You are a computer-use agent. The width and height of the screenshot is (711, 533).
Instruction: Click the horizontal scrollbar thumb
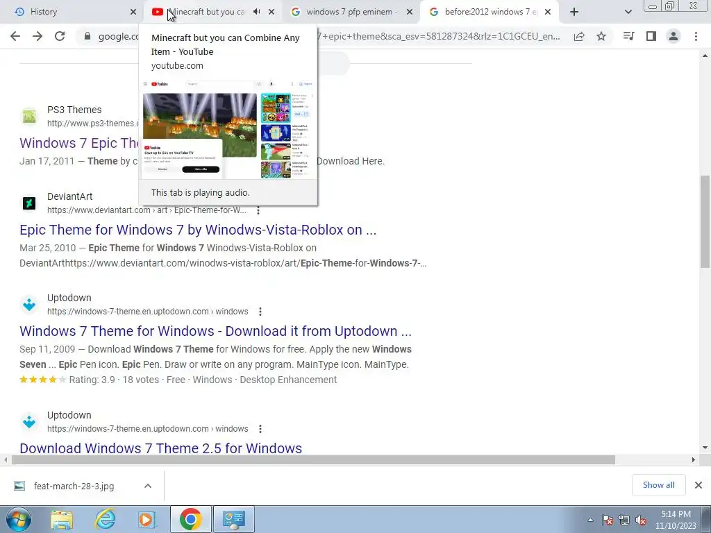pos(313,459)
